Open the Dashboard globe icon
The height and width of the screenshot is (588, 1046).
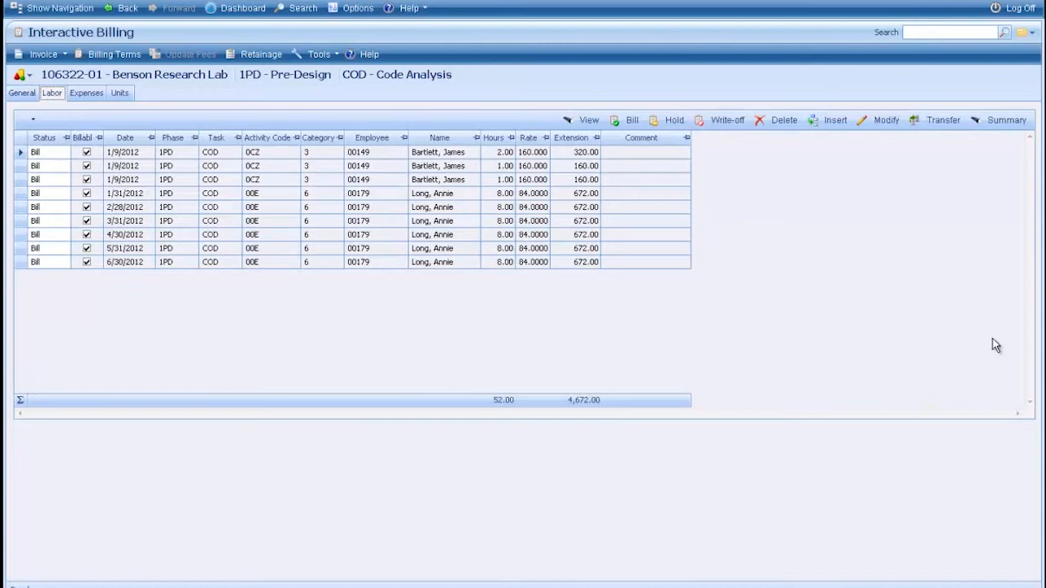point(211,8)
